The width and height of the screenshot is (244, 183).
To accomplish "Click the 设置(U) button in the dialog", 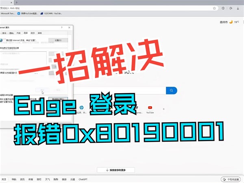I will pos(58,40).
